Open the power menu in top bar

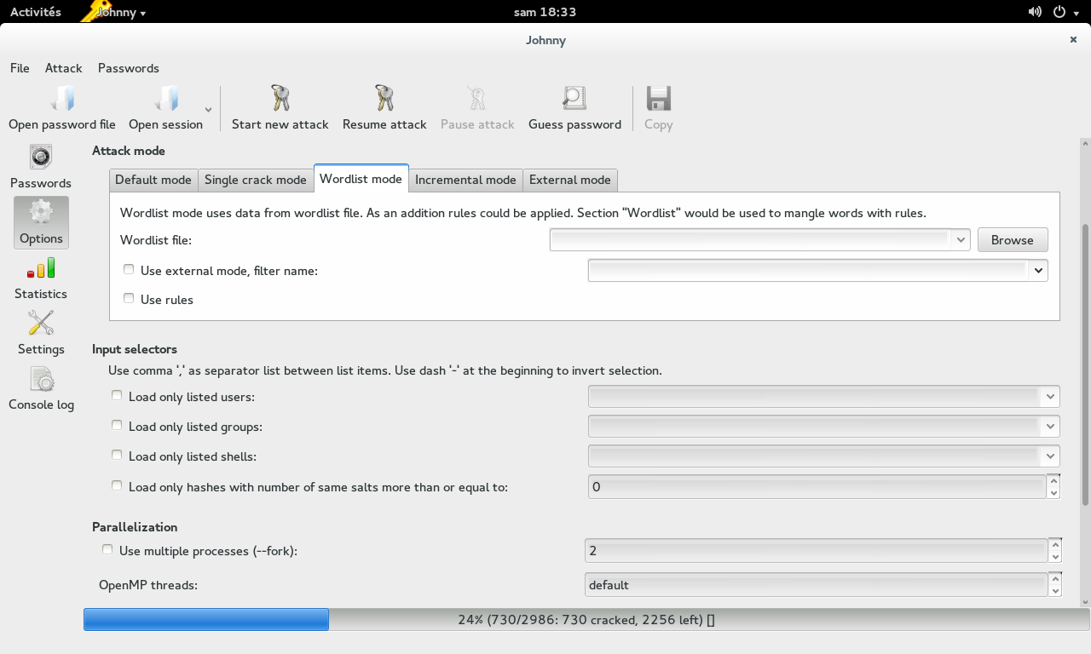(x=1065, y=12)
